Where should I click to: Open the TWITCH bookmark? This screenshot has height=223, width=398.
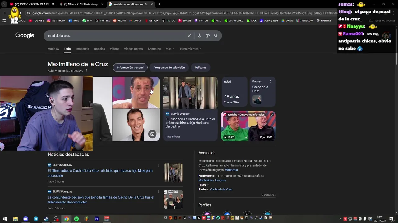(201, 21)
